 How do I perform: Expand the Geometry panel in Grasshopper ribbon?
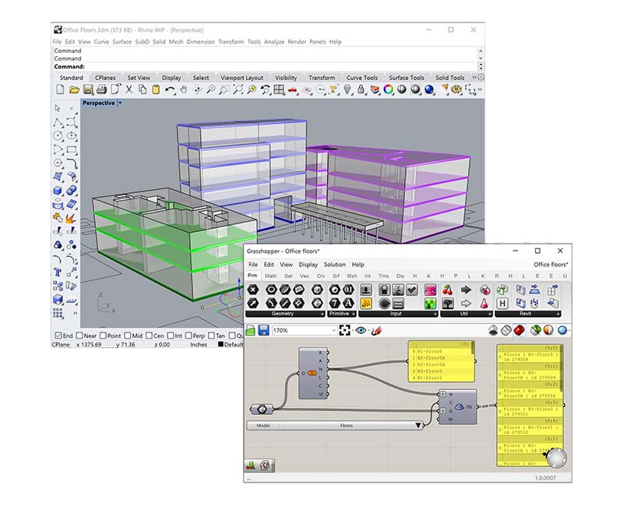pyautogui.click(x=321, y=314)
